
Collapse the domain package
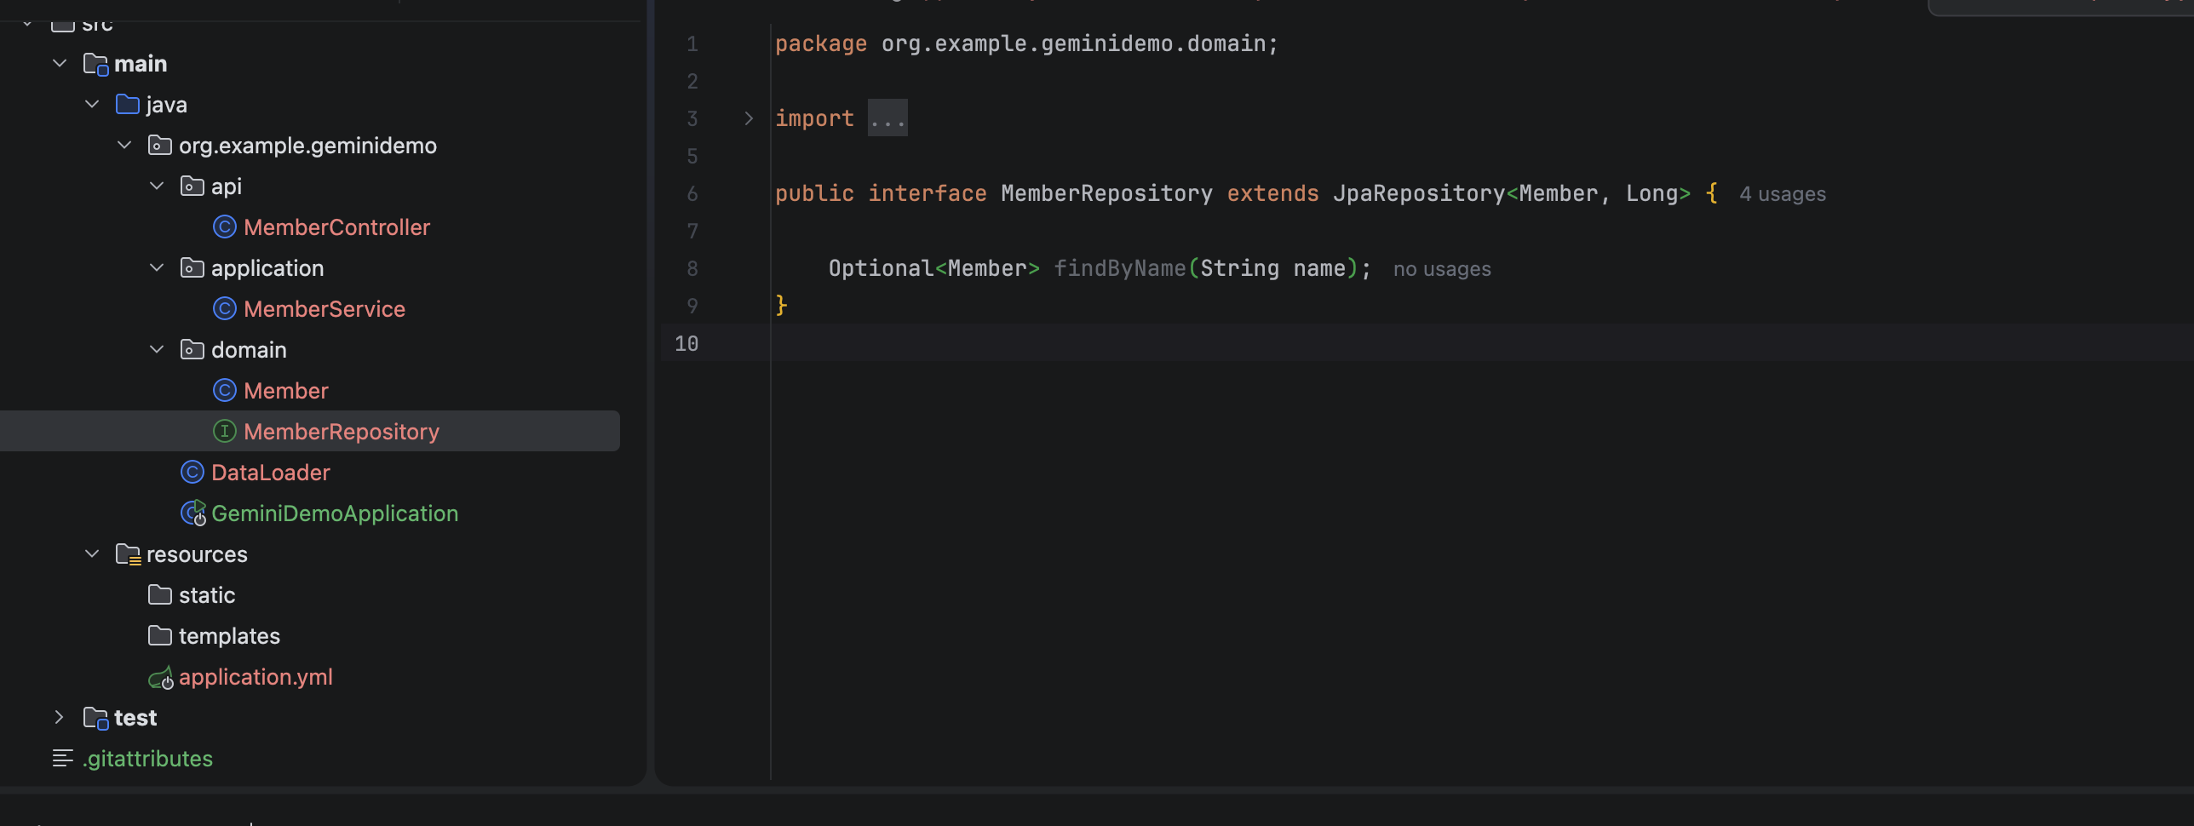pyautogui.click(x=157, y=350)
